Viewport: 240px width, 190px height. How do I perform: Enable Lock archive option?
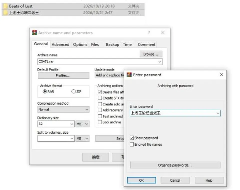tap(100, 122)
